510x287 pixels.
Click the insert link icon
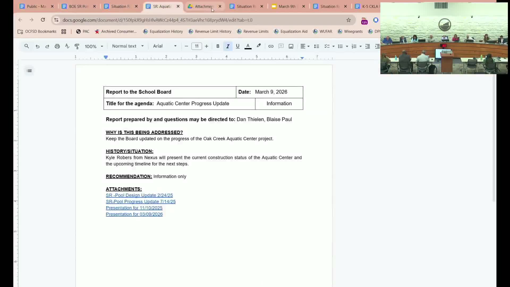[x=271, y=46]
